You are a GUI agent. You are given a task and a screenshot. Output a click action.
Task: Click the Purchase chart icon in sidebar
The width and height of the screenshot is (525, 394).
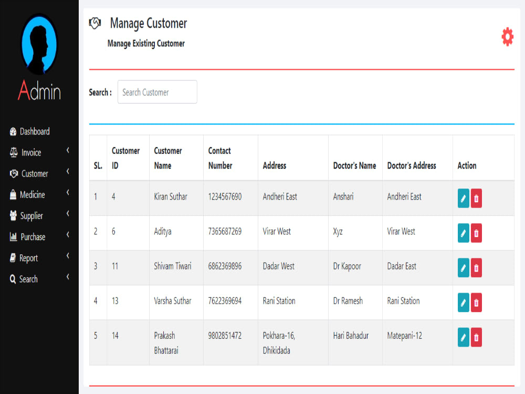(x=14, y=237)
